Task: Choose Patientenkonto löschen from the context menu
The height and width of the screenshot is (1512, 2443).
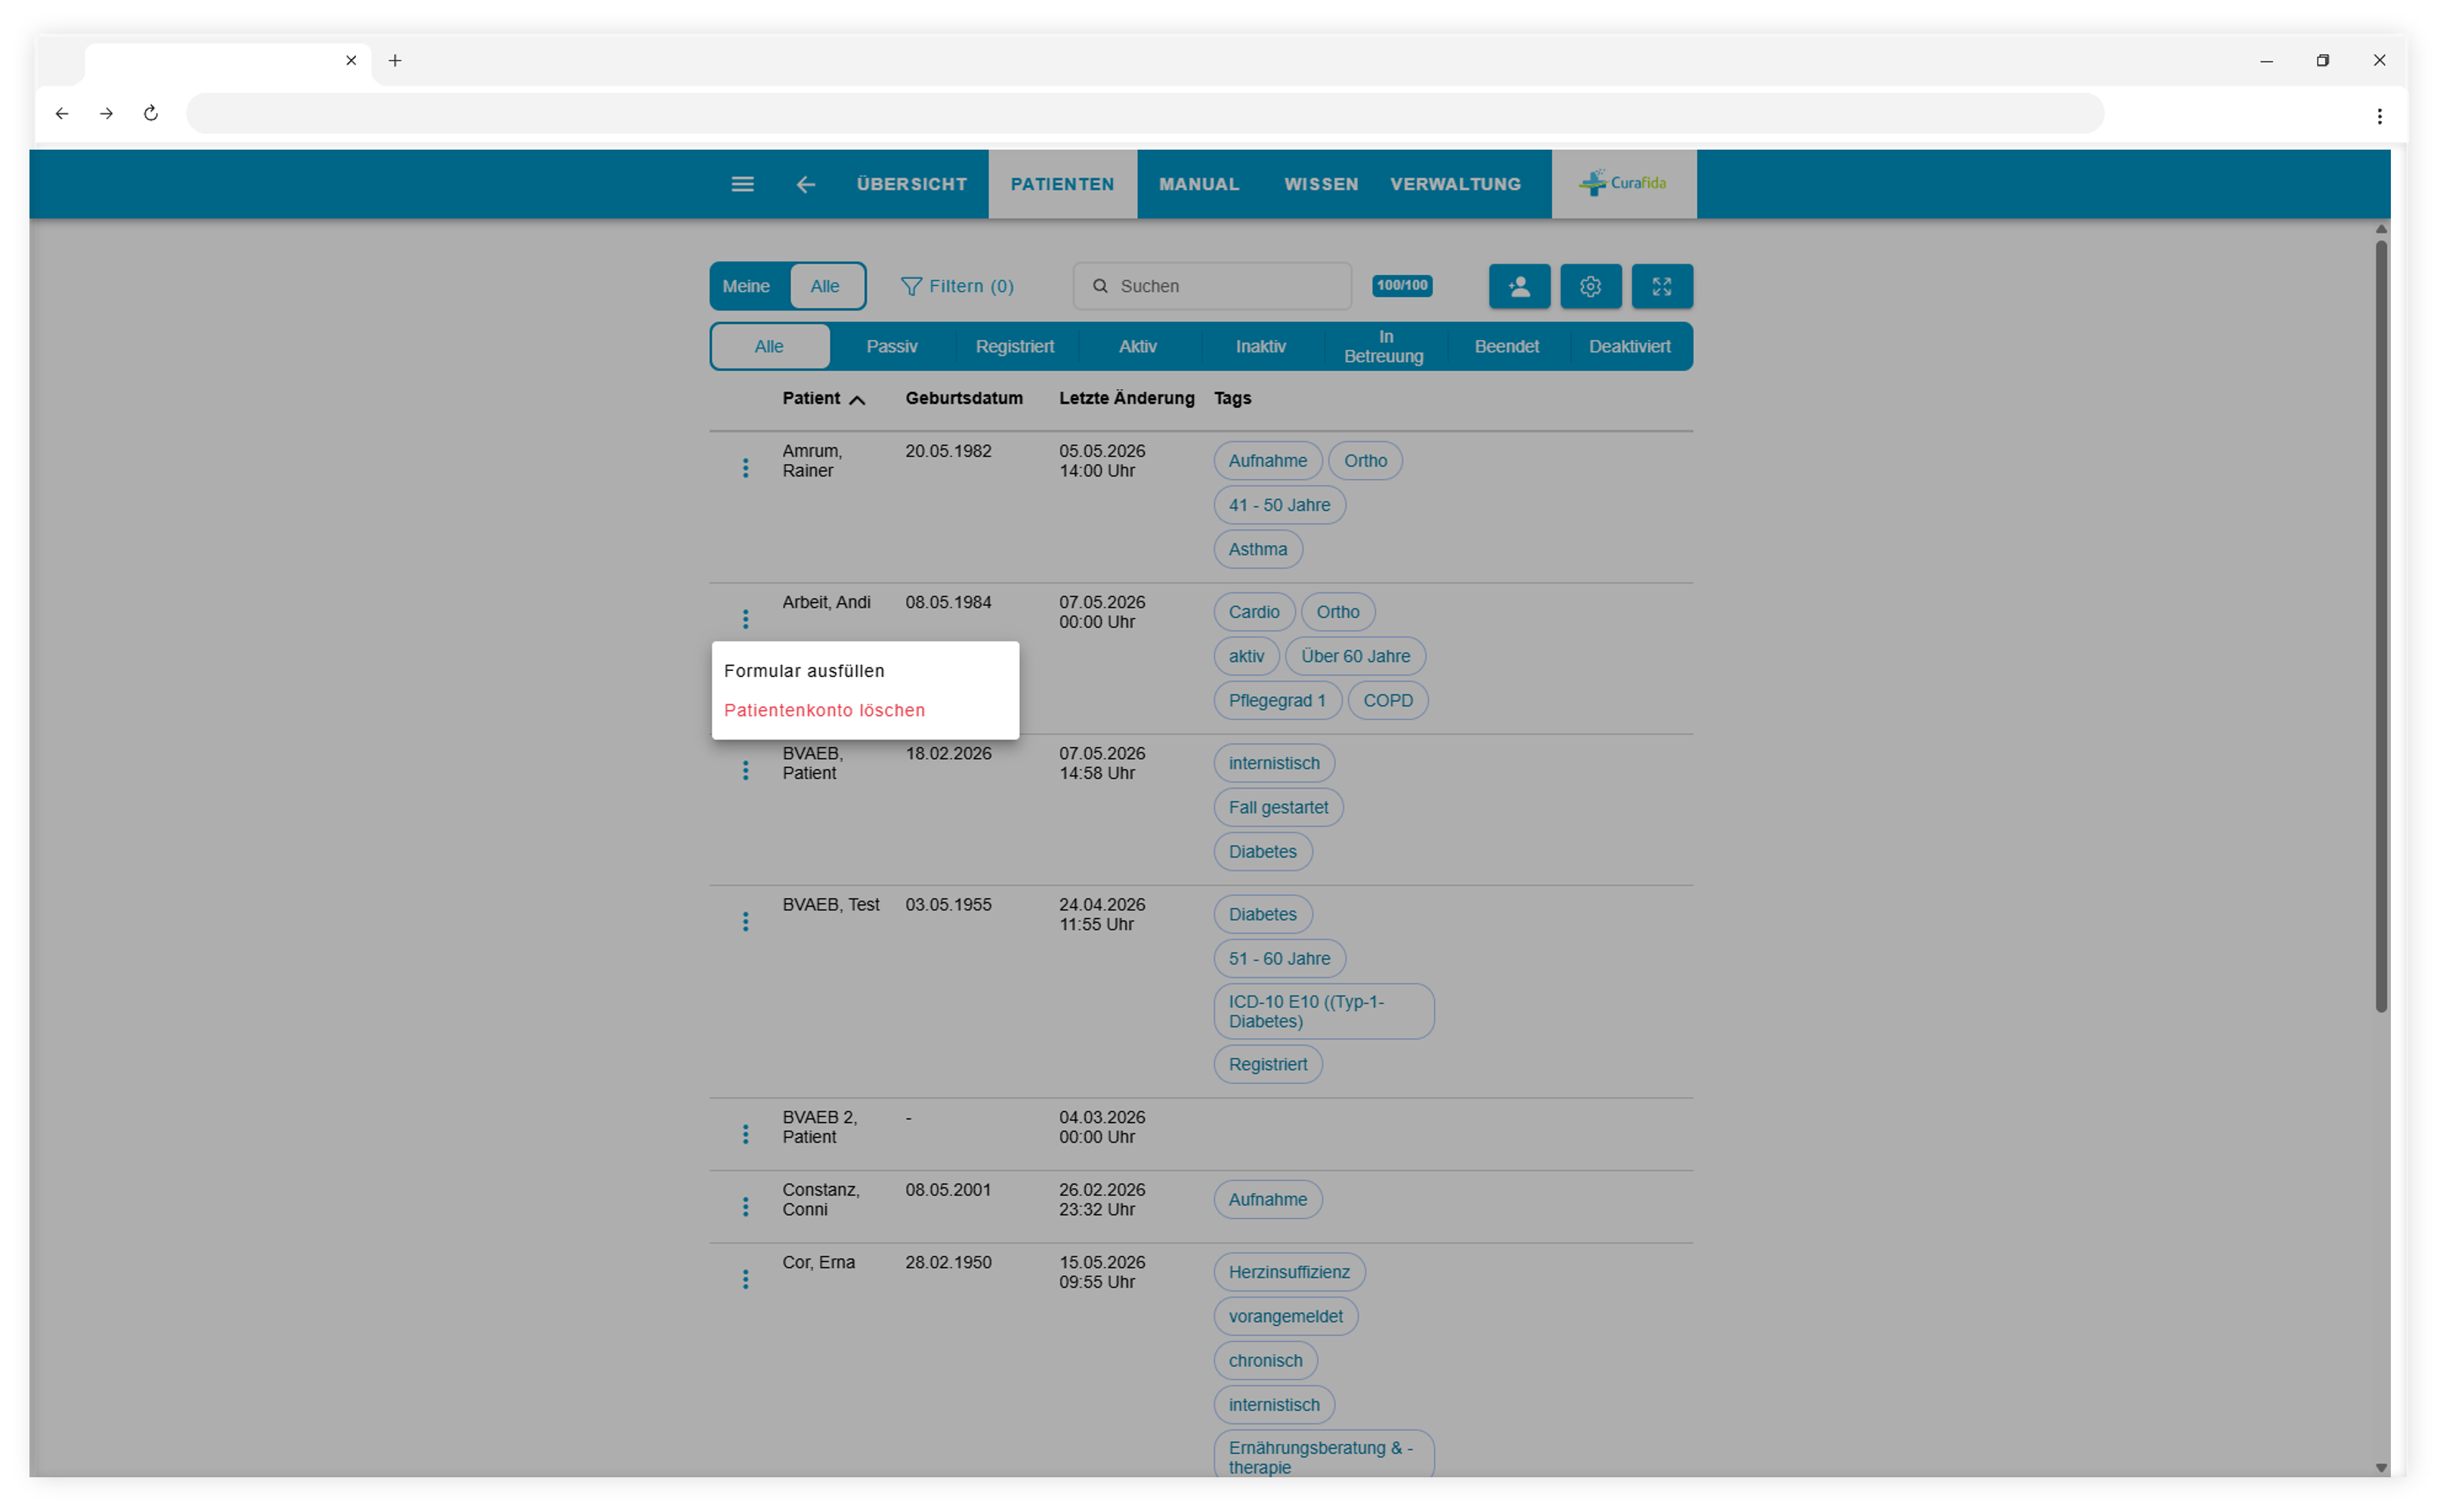Action: click(865, 710)
